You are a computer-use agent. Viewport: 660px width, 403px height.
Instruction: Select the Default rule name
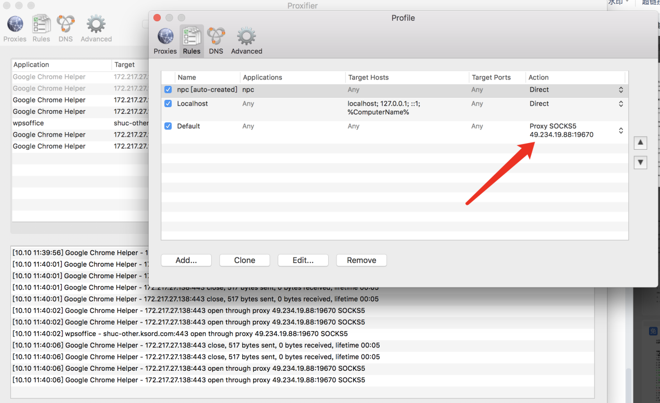click(x=188, y=126)
